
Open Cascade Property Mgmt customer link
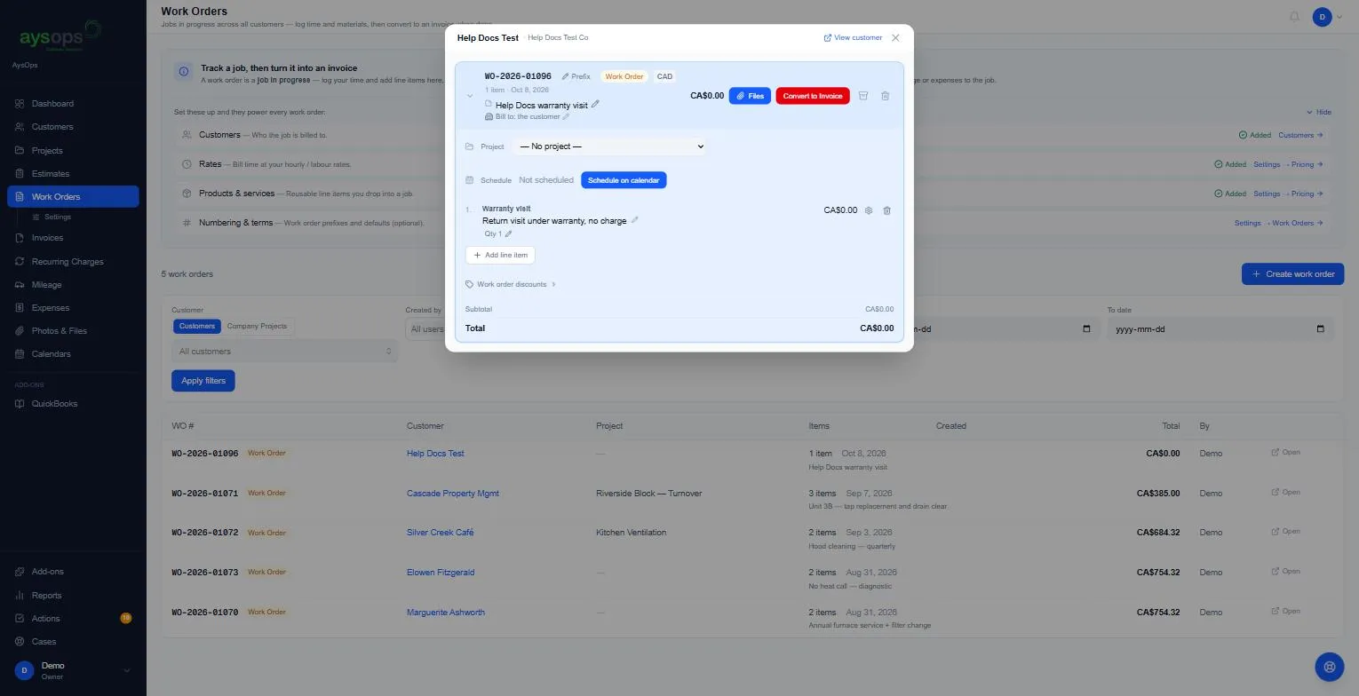453,494
